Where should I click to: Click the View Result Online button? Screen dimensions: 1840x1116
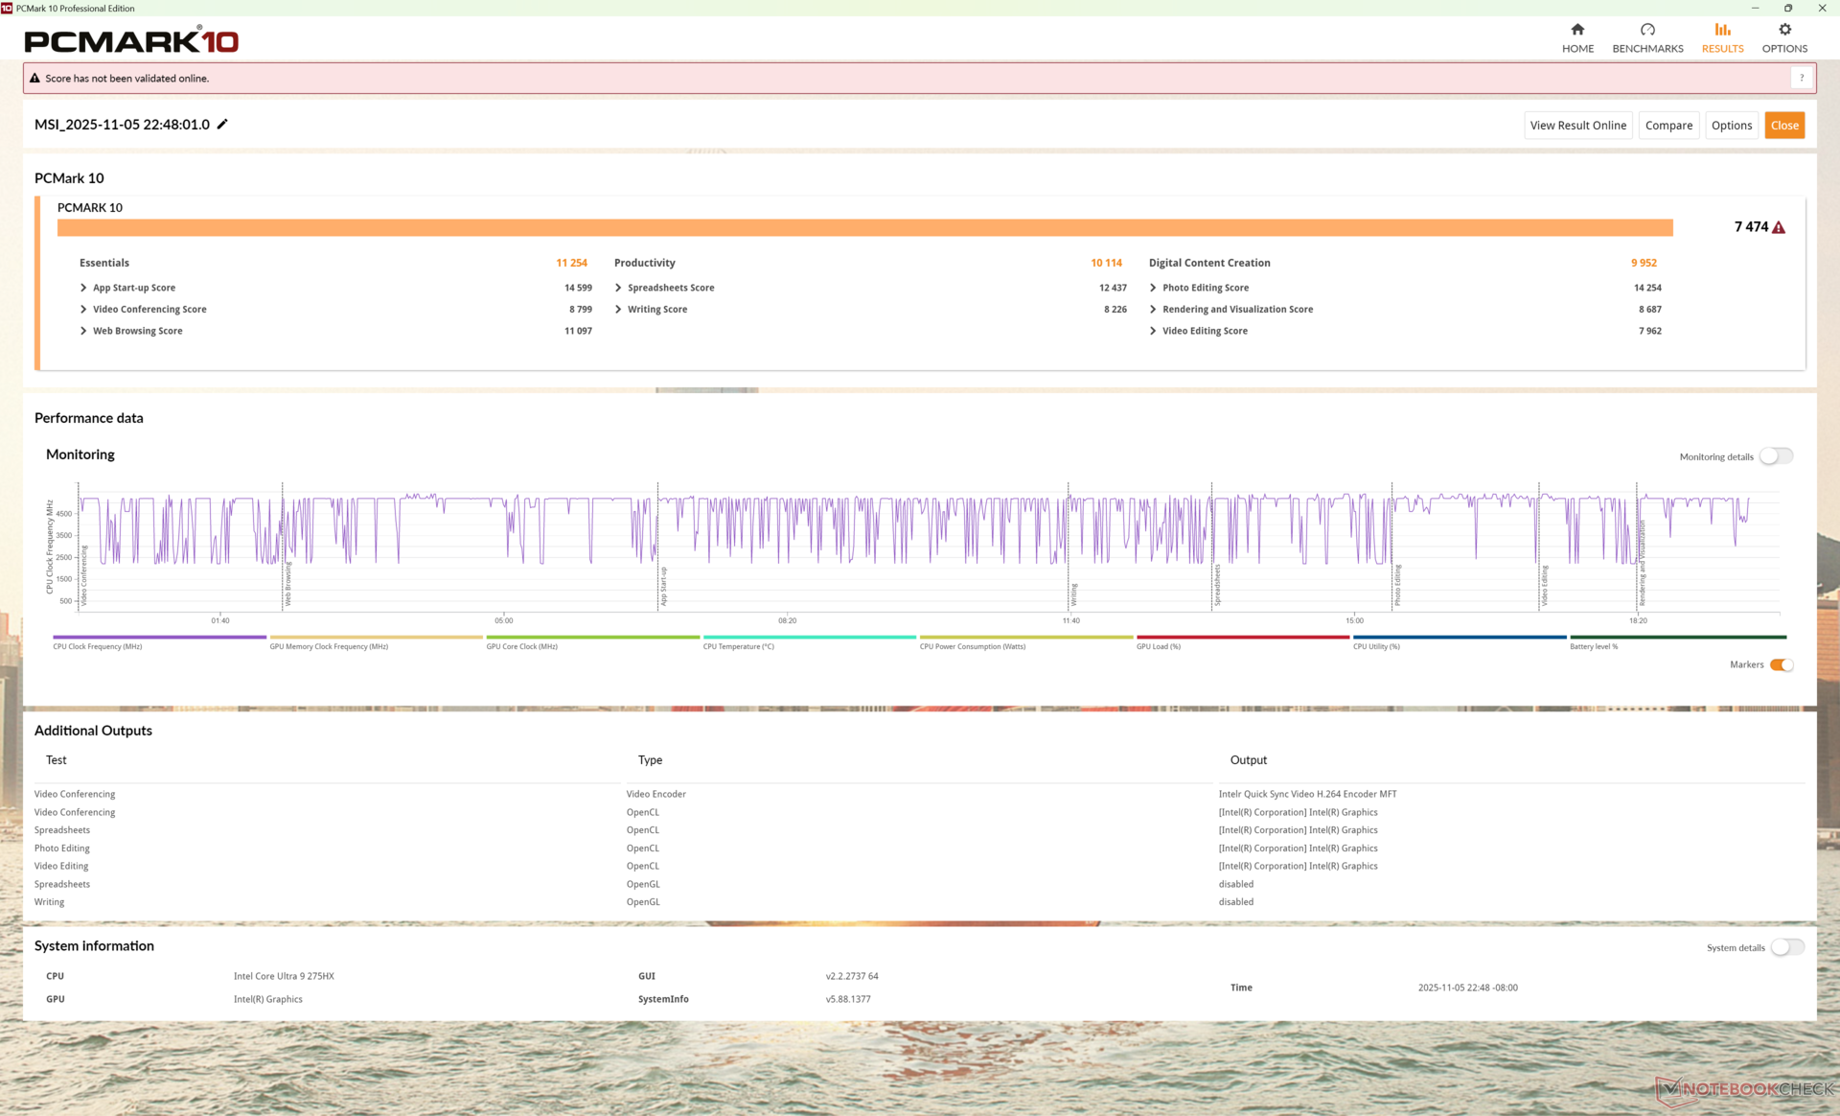coord(1577,126)
